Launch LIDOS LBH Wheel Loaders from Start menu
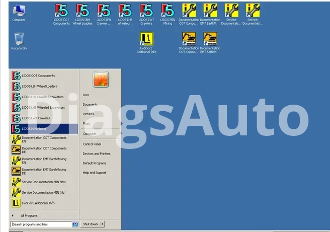The width and height of the screenshot is (330, 232). point(44,87)
